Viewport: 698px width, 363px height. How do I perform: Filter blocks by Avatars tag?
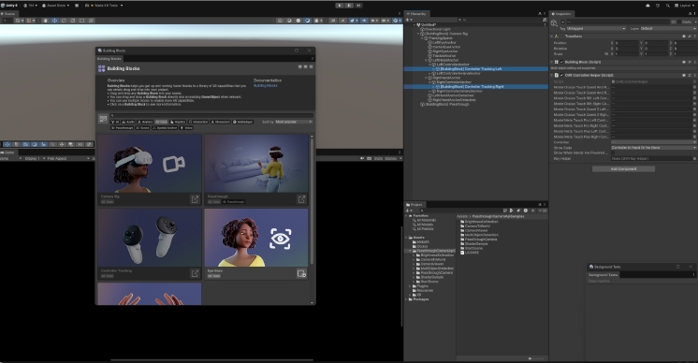coord(145,122)
